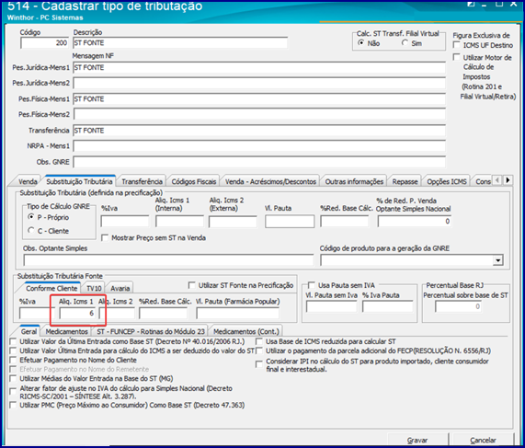
Task: Open the Códigos Fiscais tab
Action: [193, 181]
